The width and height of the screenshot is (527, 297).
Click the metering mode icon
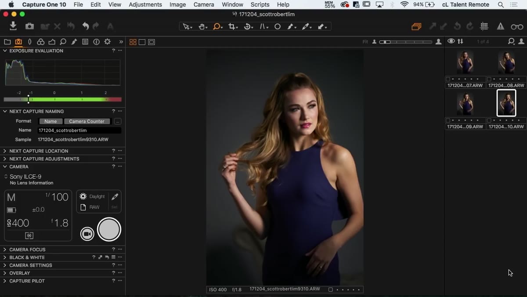pyautogui.click(x=29, y=236)
